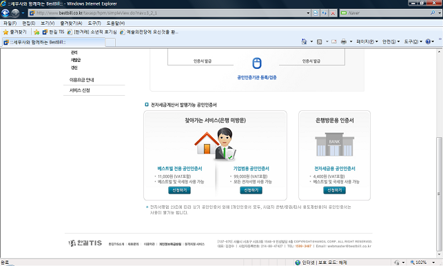Open the 제휴문의 footer link

click(x=134, y=244)
